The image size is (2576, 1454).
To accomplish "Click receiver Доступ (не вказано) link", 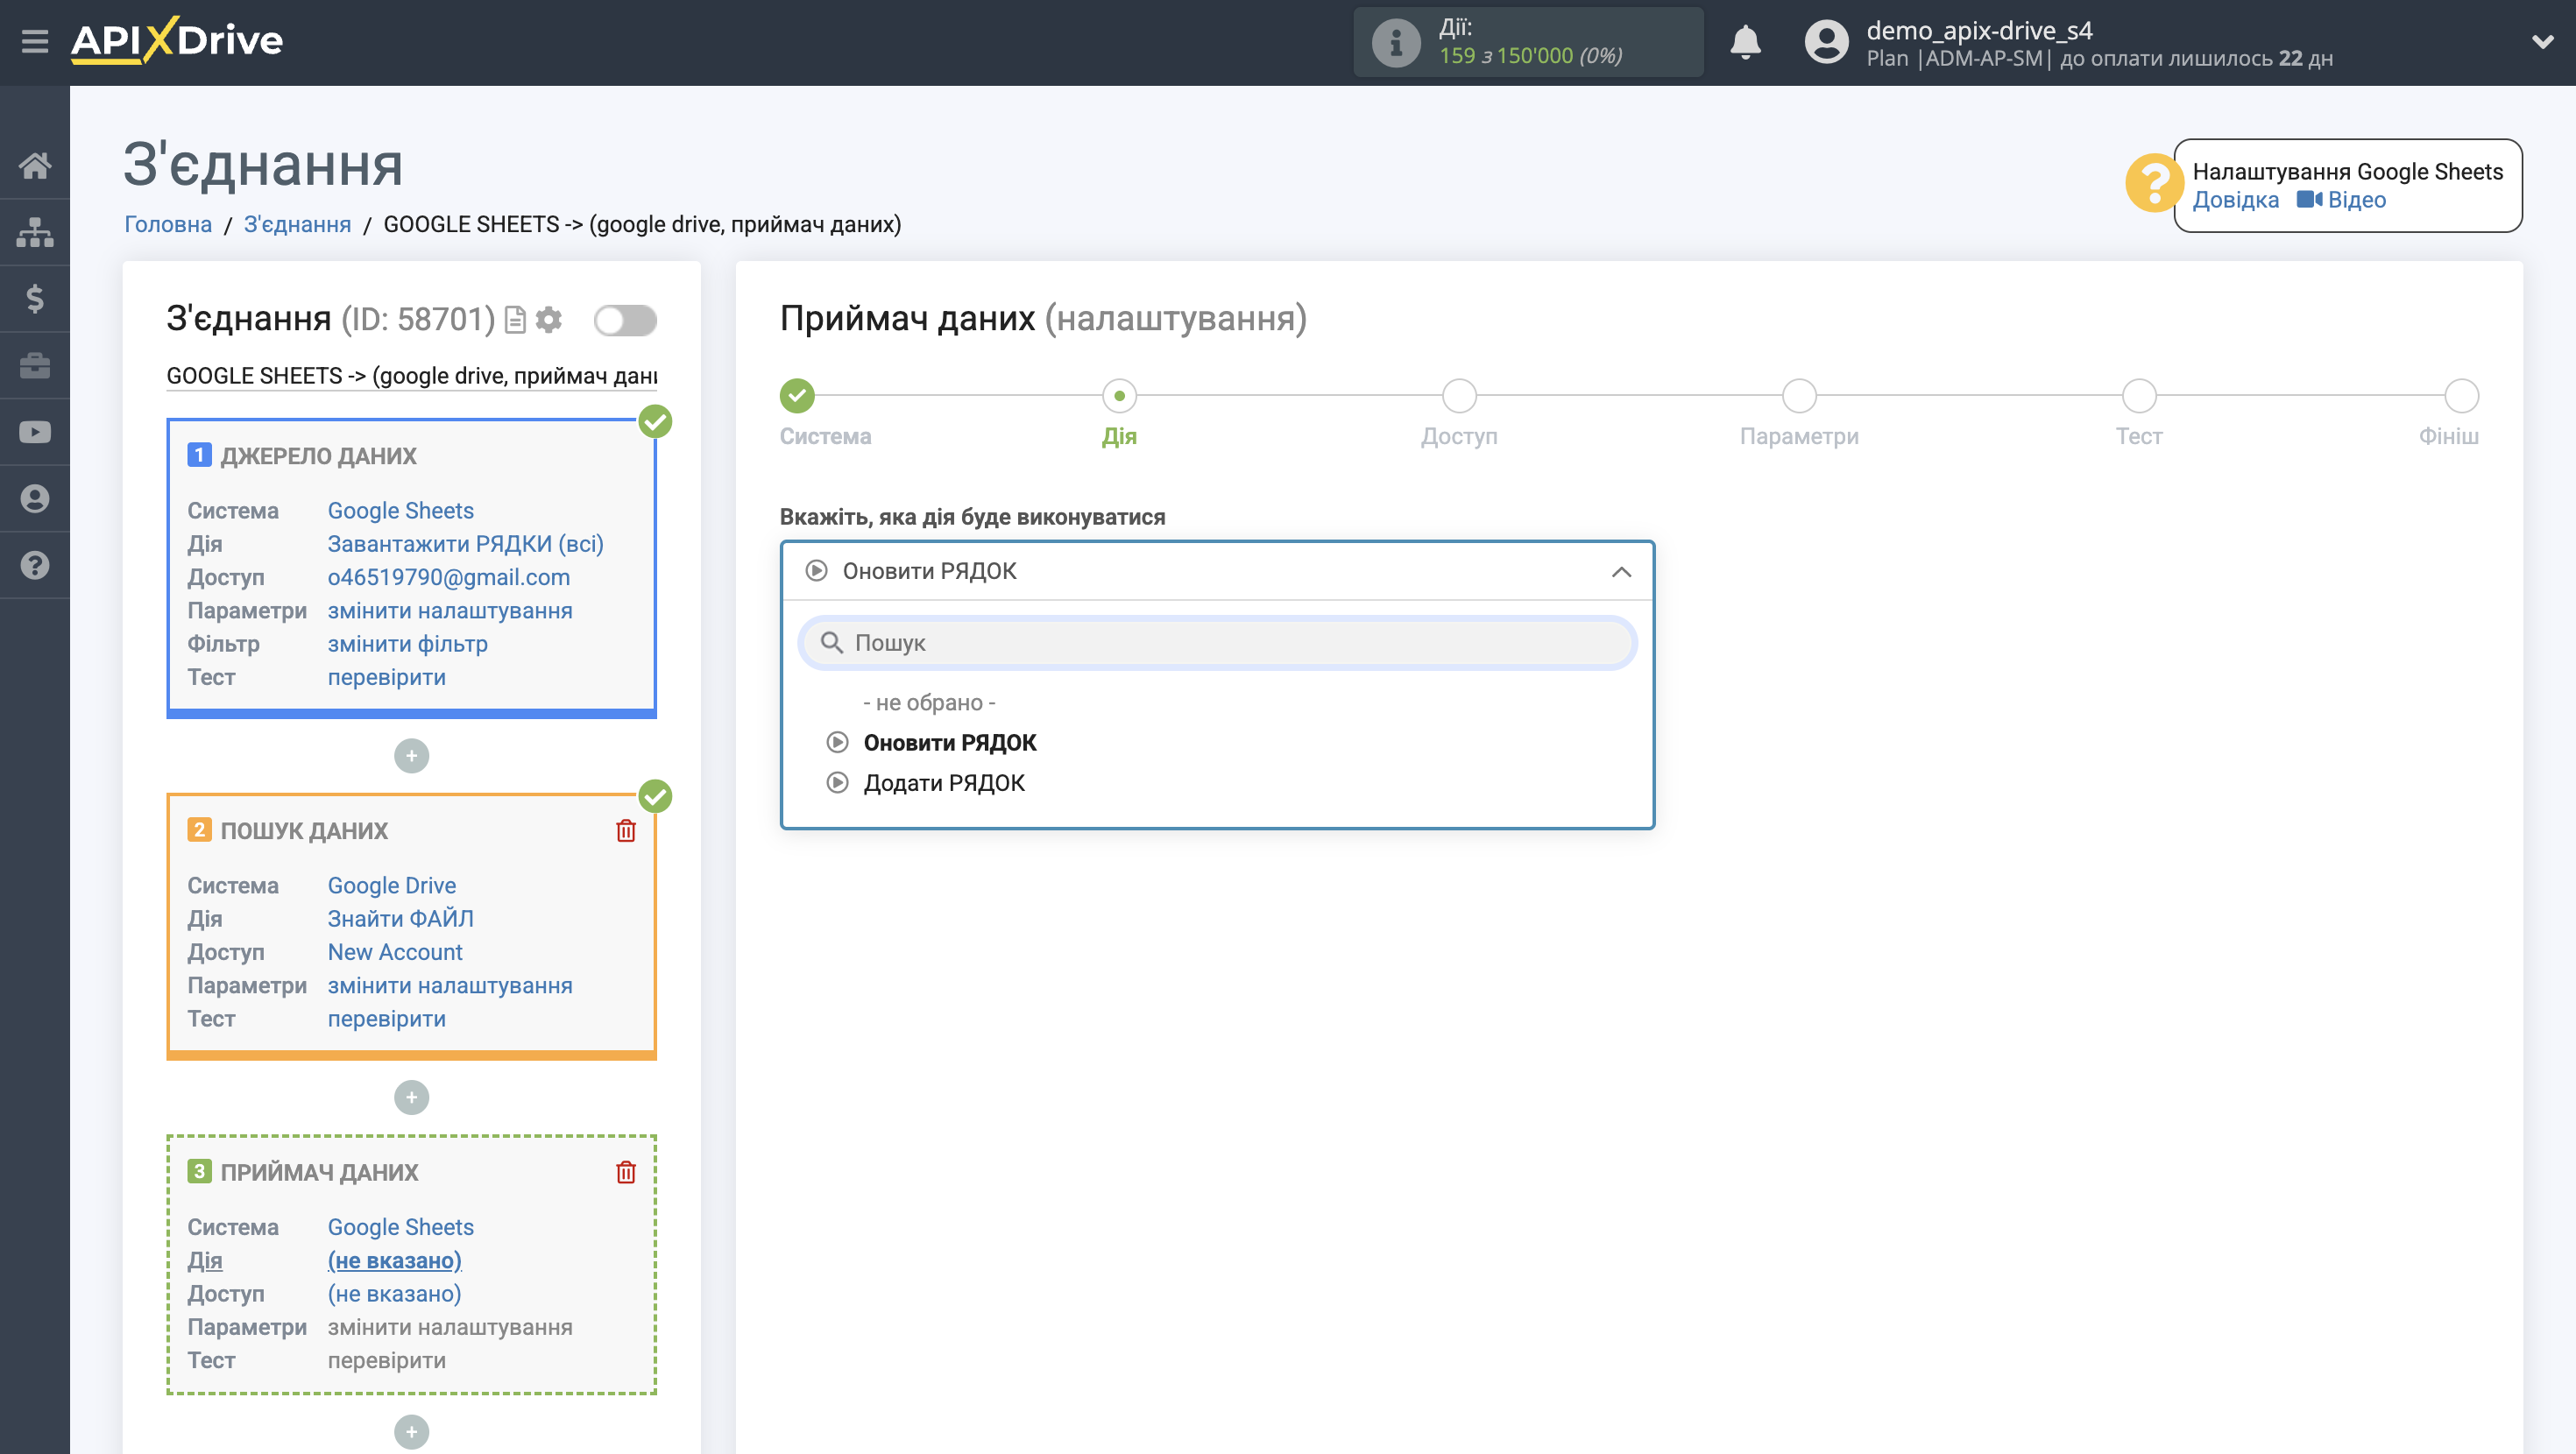I will [x=394, y=1294].
